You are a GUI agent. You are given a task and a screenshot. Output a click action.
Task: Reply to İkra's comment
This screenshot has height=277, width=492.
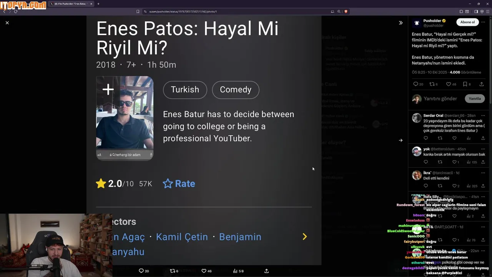(426, 186)
